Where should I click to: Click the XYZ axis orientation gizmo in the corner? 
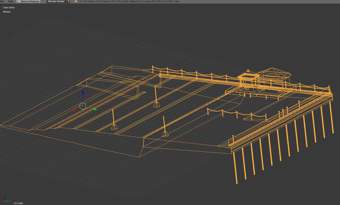coord(5,198)
